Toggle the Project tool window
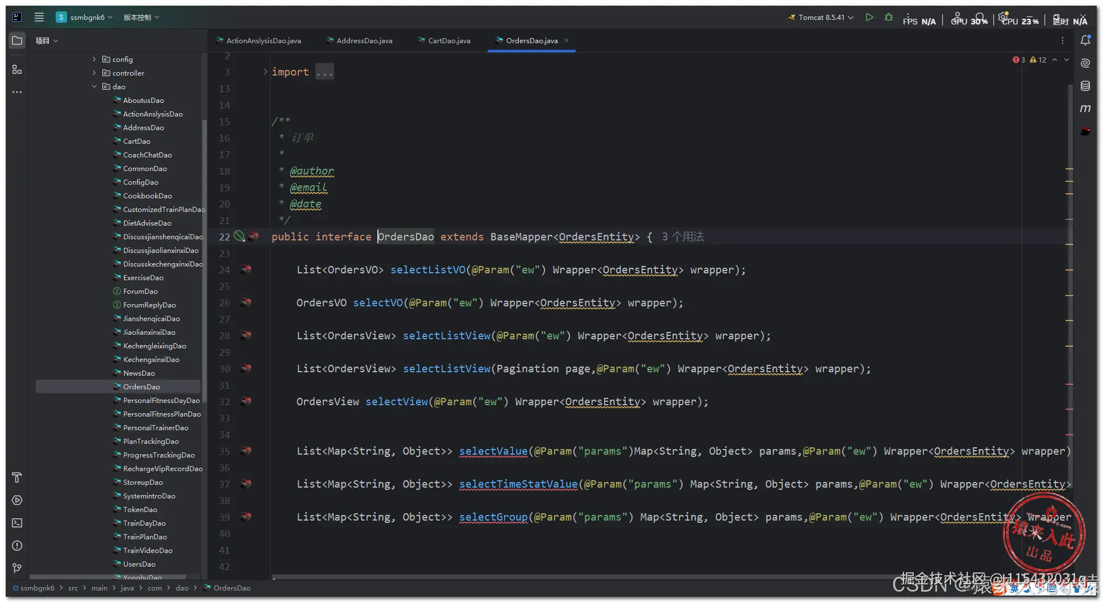This screenshot has width=1103, height=603. coord(17,40)
